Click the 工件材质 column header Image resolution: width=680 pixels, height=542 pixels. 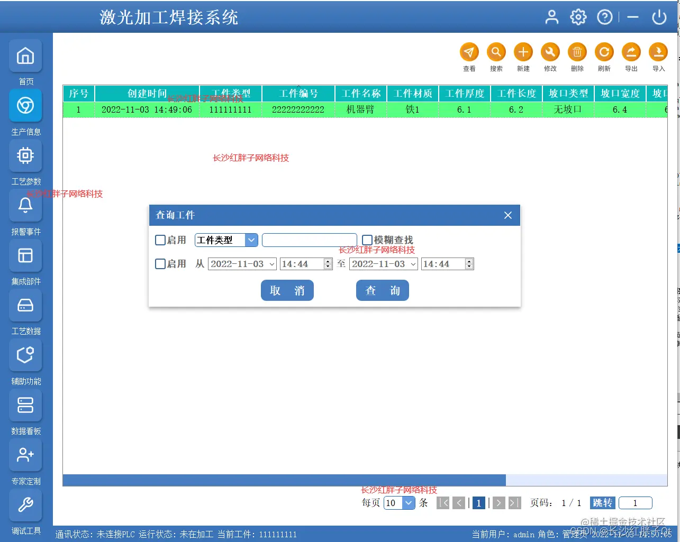(413, 94)
